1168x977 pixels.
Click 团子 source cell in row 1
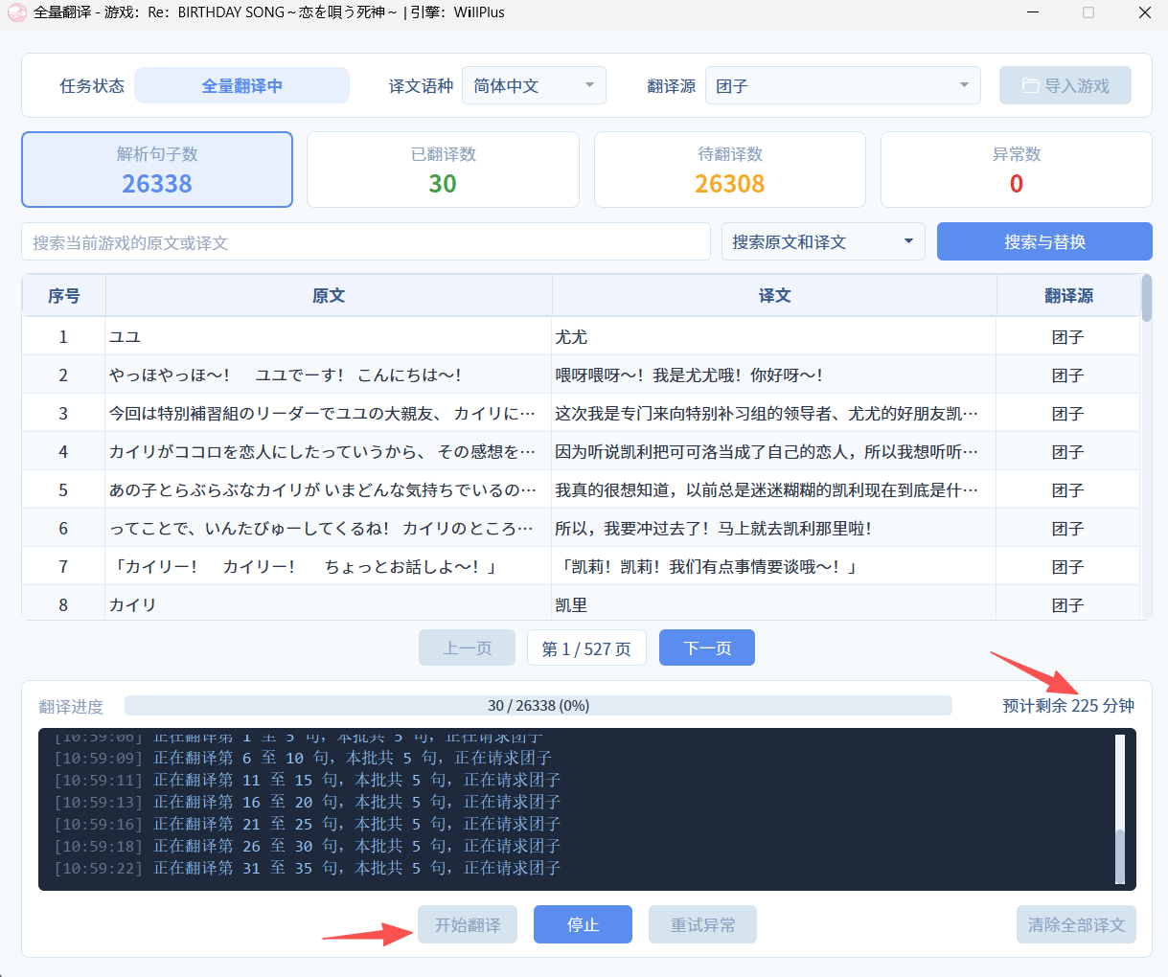click(1068, 336)
